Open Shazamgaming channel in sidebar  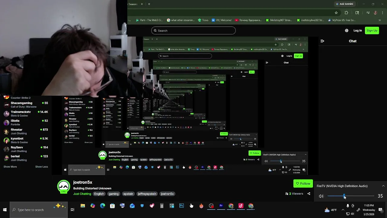26,105
